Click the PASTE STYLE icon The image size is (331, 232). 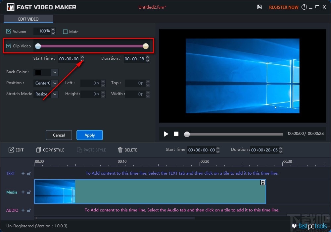[x=79, y=150]
